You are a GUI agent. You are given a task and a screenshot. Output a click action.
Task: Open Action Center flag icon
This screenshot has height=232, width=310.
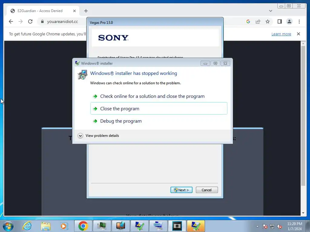click(x=265, y=226)
